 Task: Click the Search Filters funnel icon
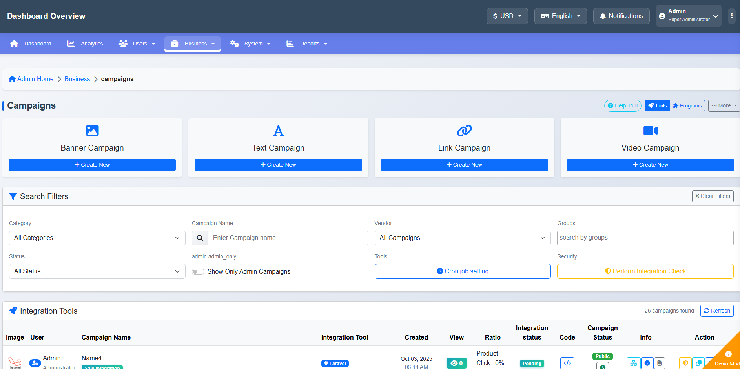click(x=13, y=196)
